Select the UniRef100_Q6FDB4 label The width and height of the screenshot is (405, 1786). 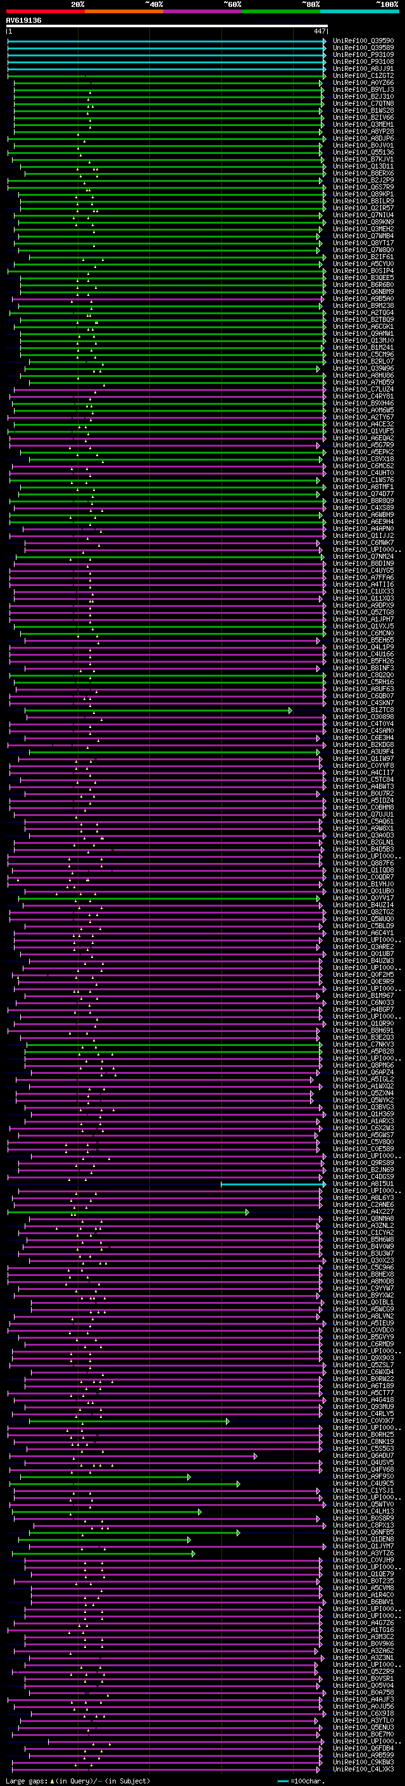[363, 1749]
